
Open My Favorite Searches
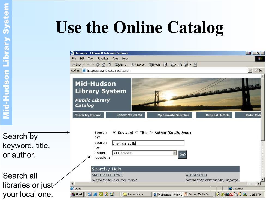click(x=170, y=115)
